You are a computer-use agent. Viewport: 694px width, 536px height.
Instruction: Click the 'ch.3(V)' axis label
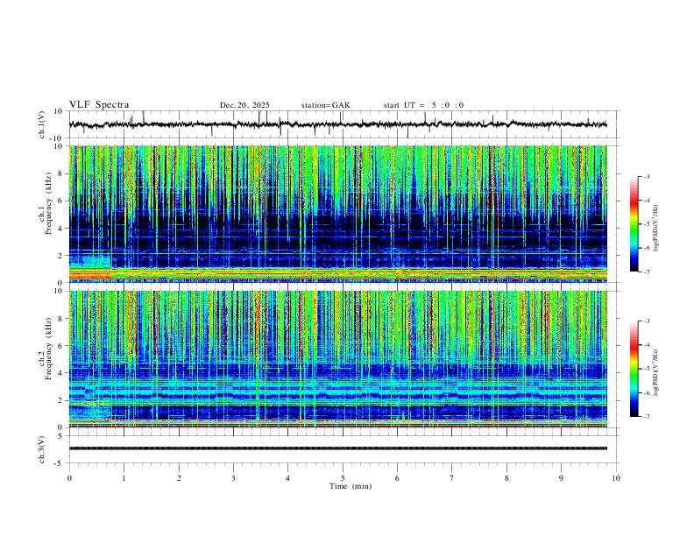pos(42,449)
